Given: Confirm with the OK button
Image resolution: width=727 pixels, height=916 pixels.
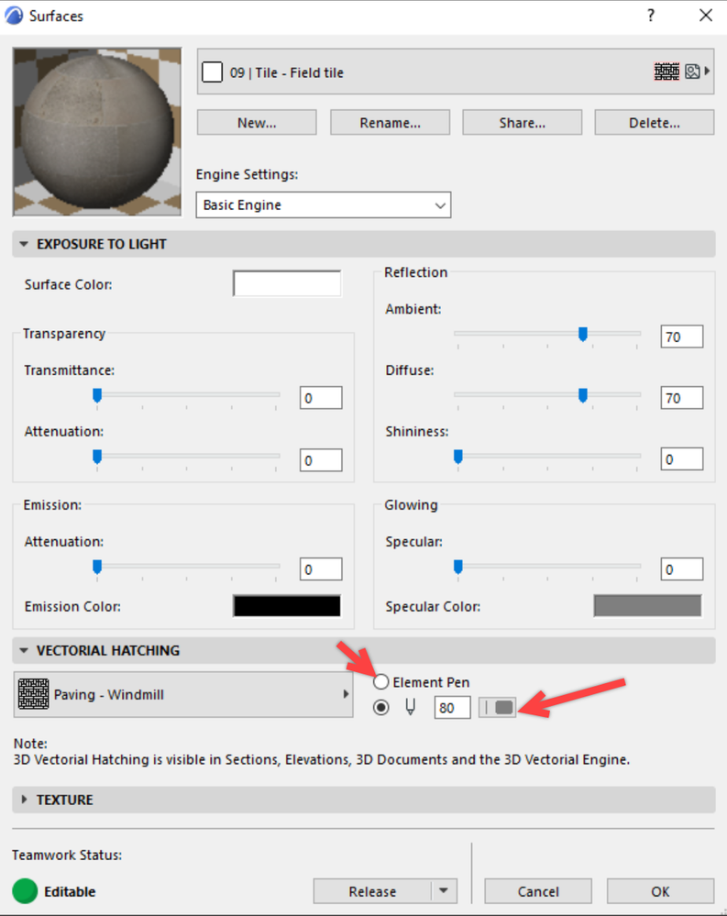Looking at the screenshot, I should pos(660,891).
